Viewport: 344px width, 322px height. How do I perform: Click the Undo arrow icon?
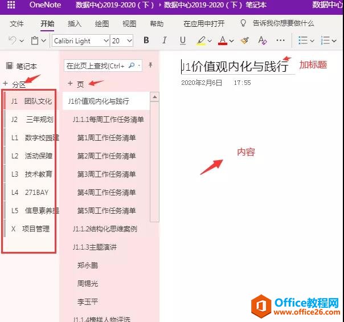13,40
